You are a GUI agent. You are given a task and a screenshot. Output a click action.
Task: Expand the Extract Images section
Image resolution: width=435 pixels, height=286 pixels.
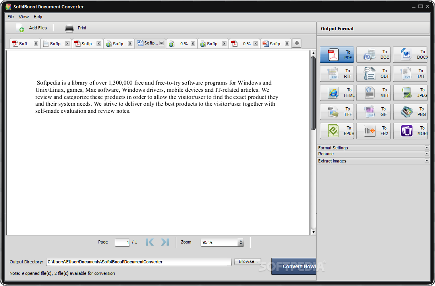373,161
